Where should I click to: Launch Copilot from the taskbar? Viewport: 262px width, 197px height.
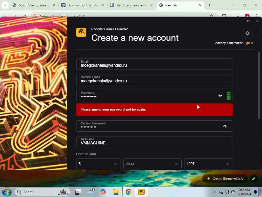[x=103, y=192]
